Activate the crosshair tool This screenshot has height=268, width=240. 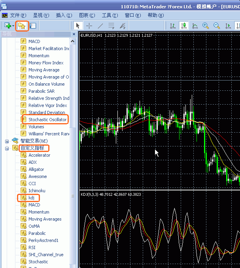tap(89, 26)
